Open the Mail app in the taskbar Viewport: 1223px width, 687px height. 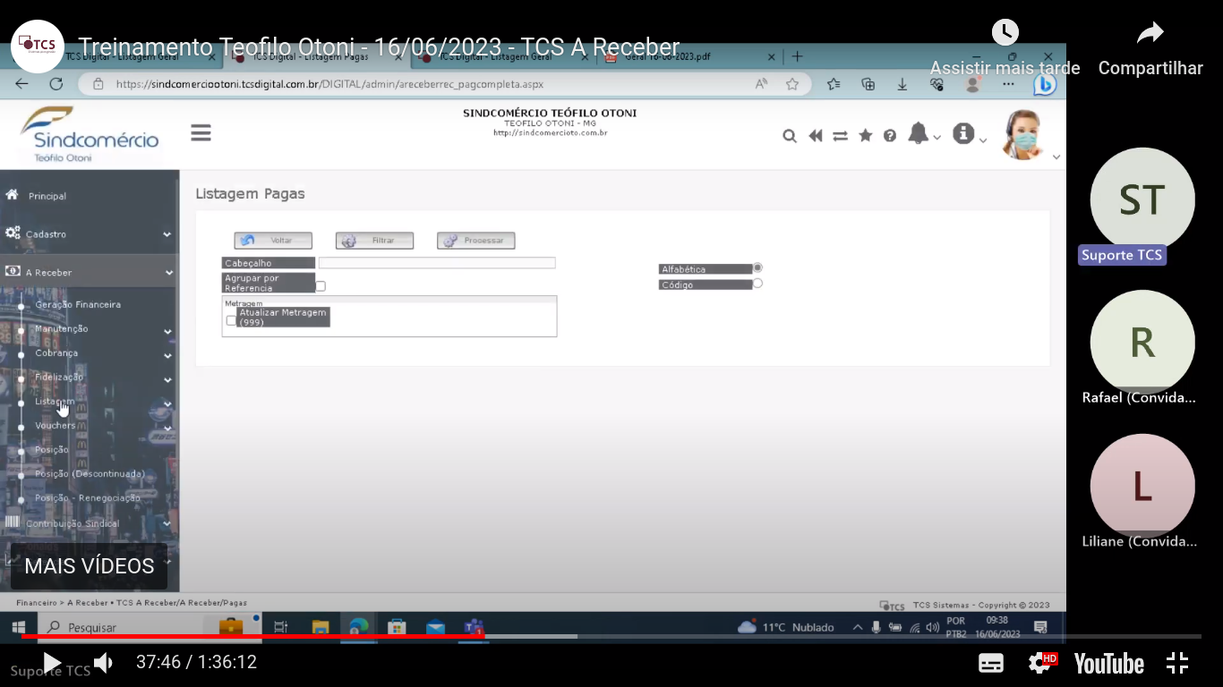pyautogui.click(x=435, y=627)
